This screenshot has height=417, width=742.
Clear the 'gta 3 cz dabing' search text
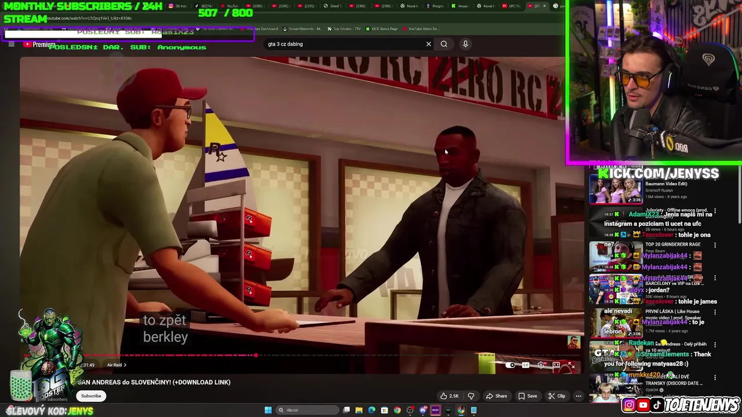pyautogui.click(x=428, y=44)
